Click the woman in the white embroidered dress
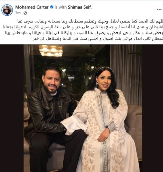163x172 pixels. pyautogui.click(x=104, y=118)
